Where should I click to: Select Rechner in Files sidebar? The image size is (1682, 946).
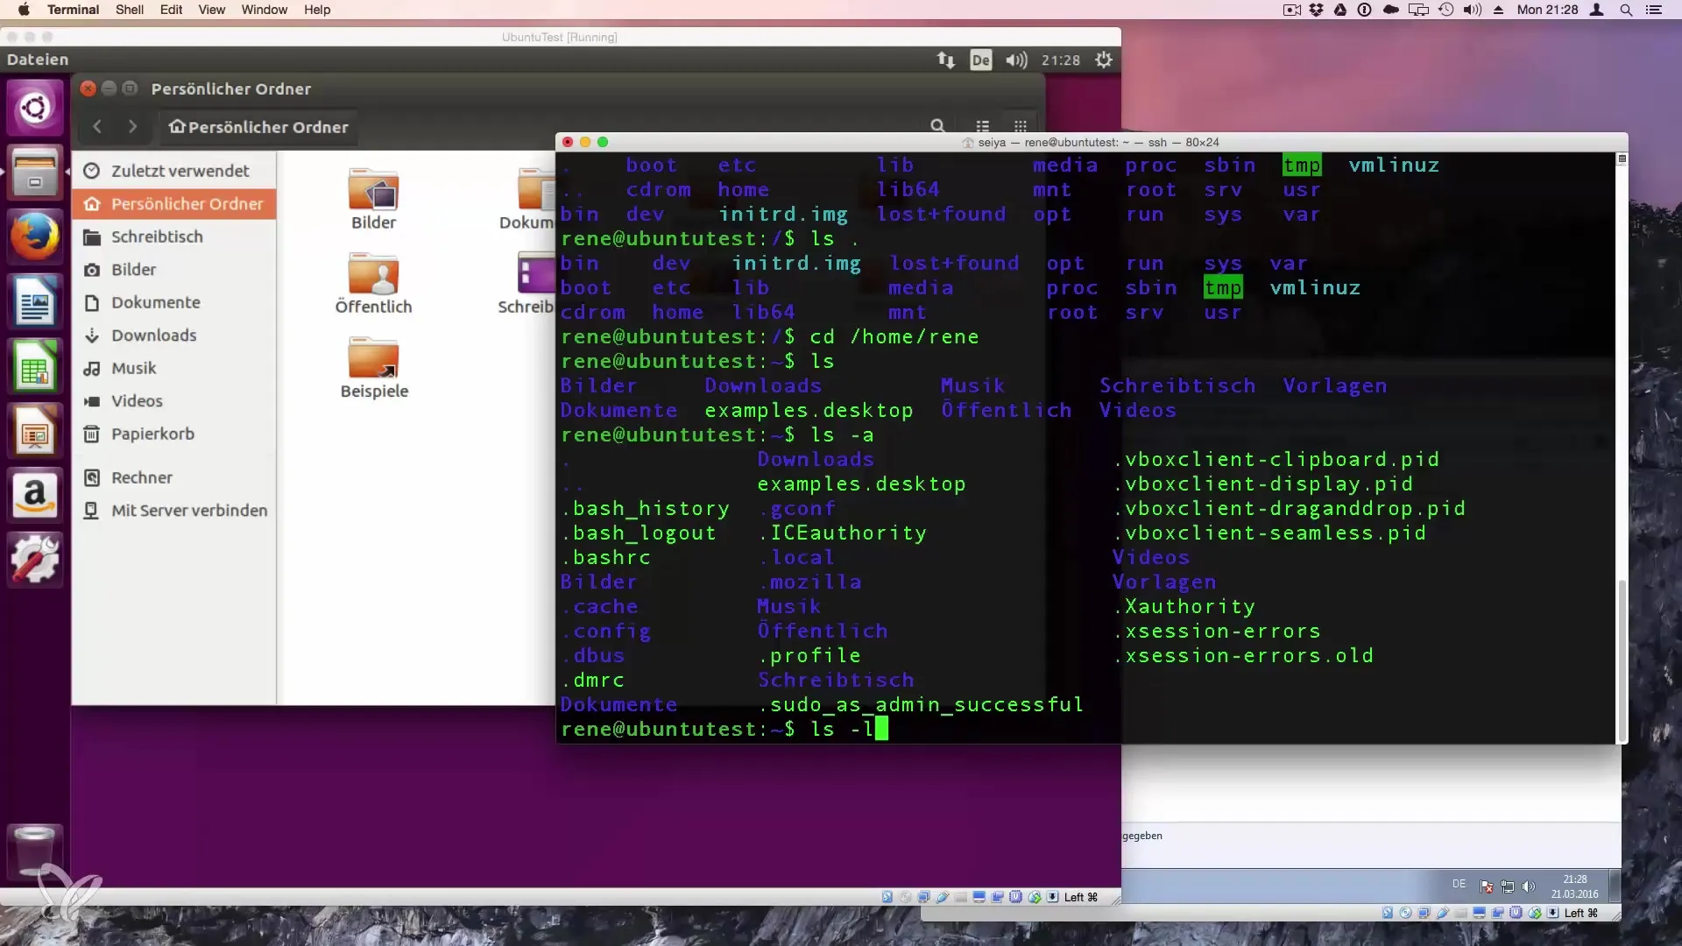click(174, 477)
